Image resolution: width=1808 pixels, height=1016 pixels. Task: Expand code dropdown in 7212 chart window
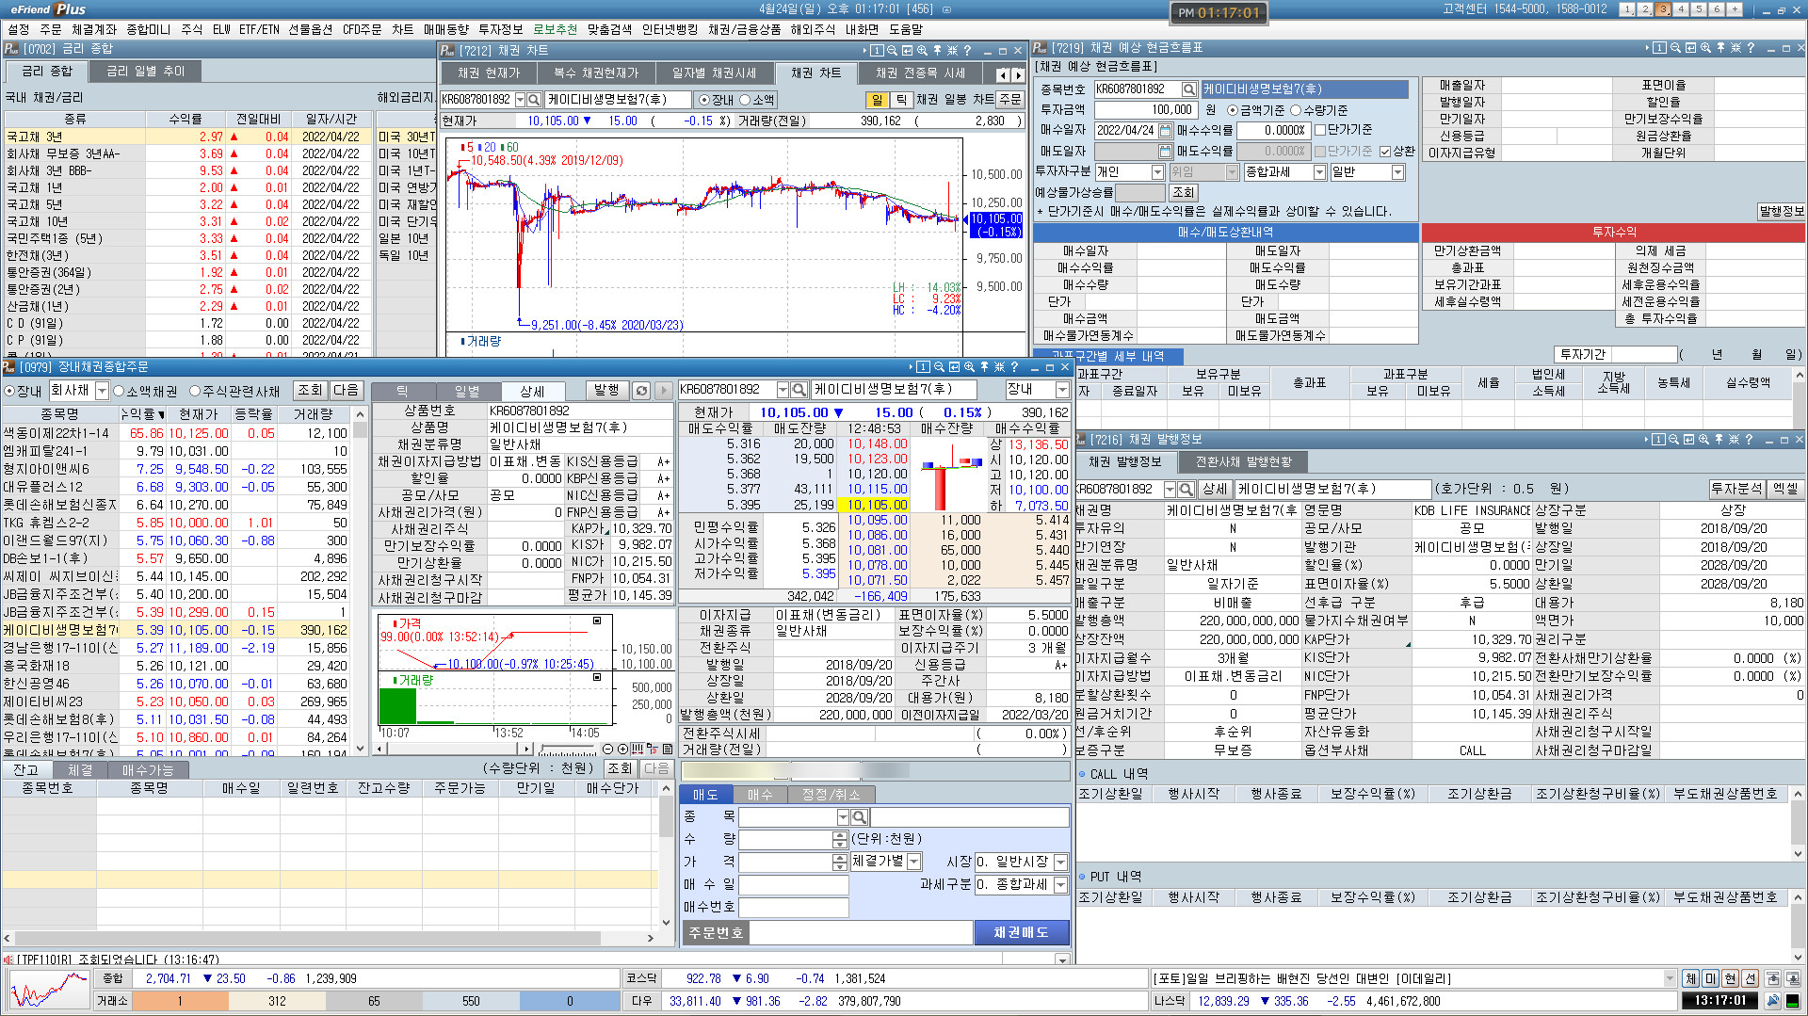520,99
